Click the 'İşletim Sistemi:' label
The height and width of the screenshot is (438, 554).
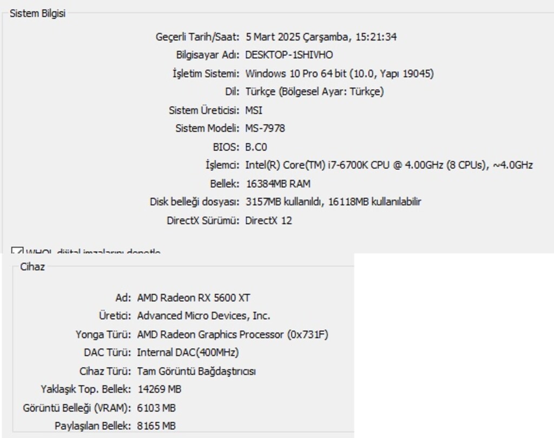206,74
